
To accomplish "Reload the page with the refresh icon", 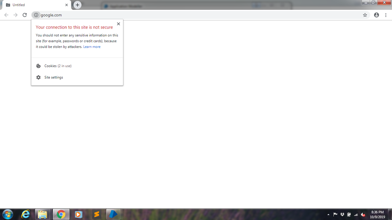I will click(x=24, y=15).
